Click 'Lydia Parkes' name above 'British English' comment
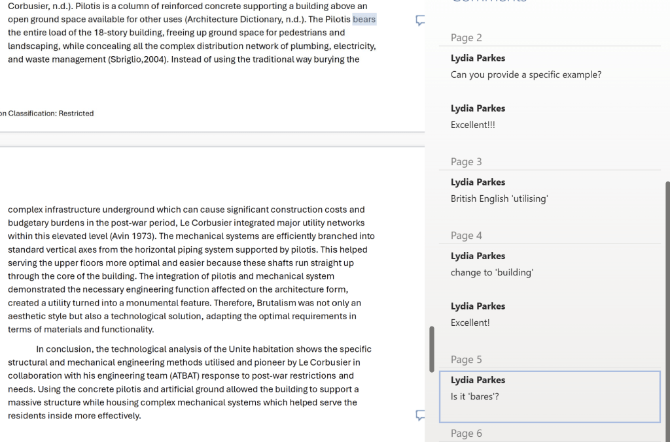The image size is (670, 442). [x=478, y=182]
